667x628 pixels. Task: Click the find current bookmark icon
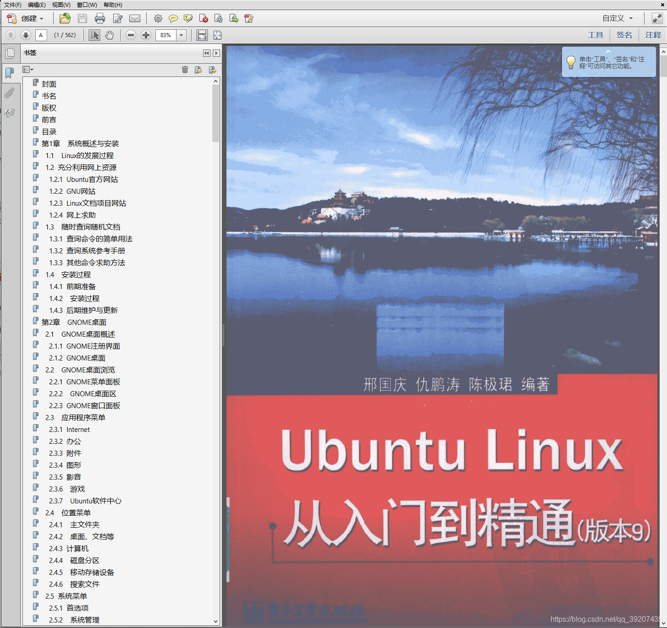coord(212,70)
